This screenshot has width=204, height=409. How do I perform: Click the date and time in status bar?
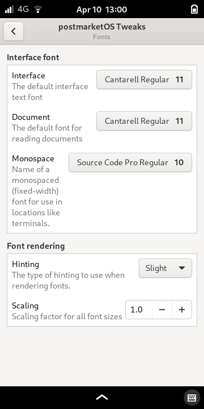(102, 10)
